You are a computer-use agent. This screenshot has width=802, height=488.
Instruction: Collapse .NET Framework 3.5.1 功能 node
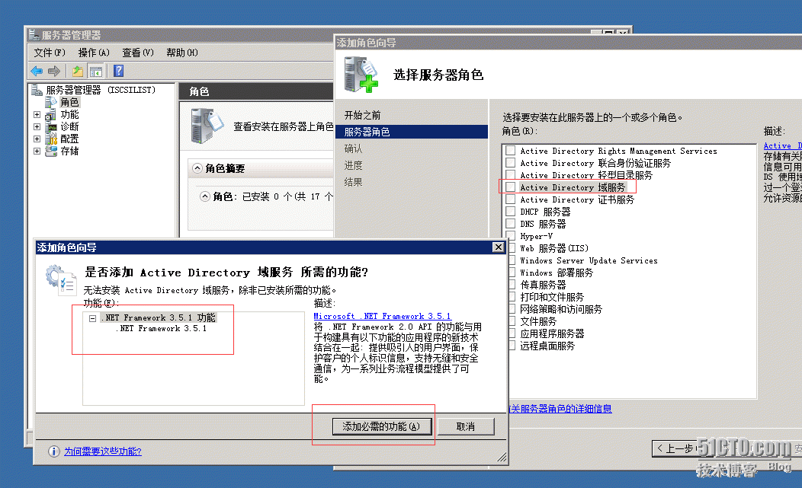point(92,318)
